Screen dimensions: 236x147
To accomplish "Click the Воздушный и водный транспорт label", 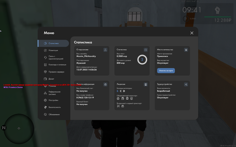I will coord(129,103).
